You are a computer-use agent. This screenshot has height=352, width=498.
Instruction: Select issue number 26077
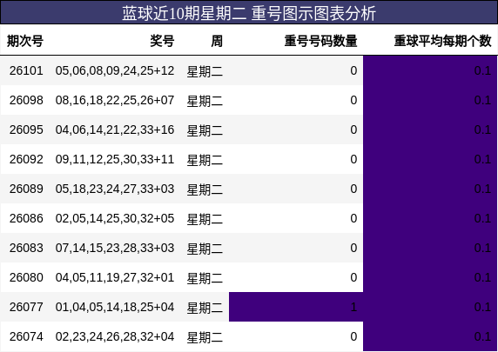[26, 307]
